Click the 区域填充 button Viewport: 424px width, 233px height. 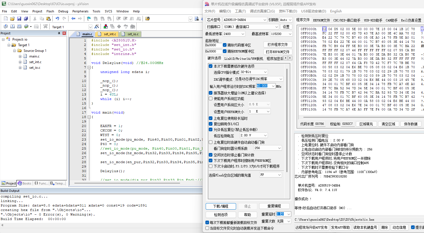[x=366, y=124]
